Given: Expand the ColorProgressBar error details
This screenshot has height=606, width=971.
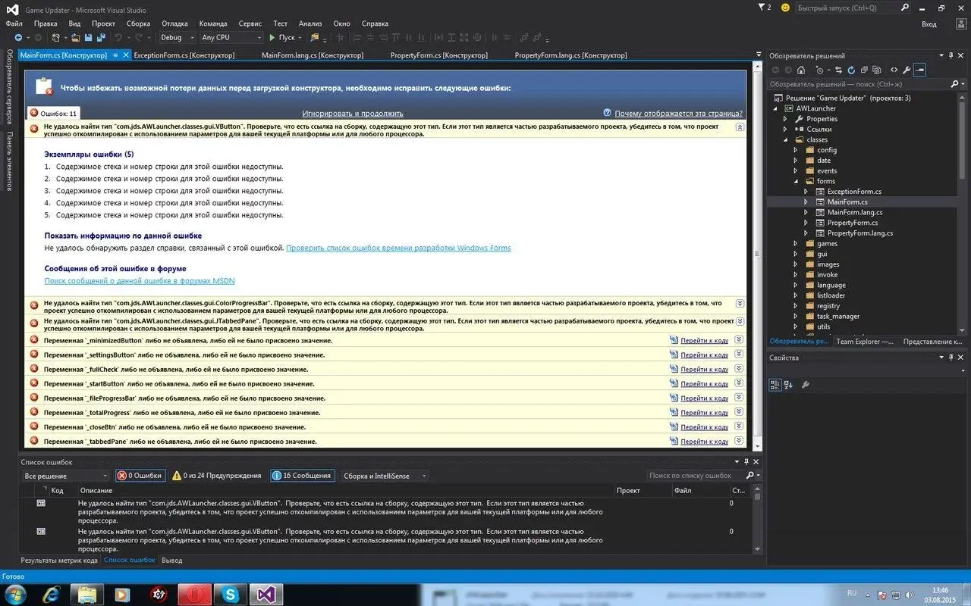Looking at the screenshot, I should (x=740, y=303).
